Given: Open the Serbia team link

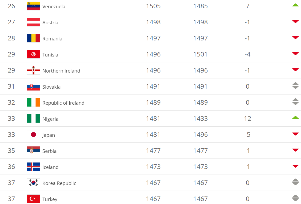Looking at the screenshot, I should [49, 151].
